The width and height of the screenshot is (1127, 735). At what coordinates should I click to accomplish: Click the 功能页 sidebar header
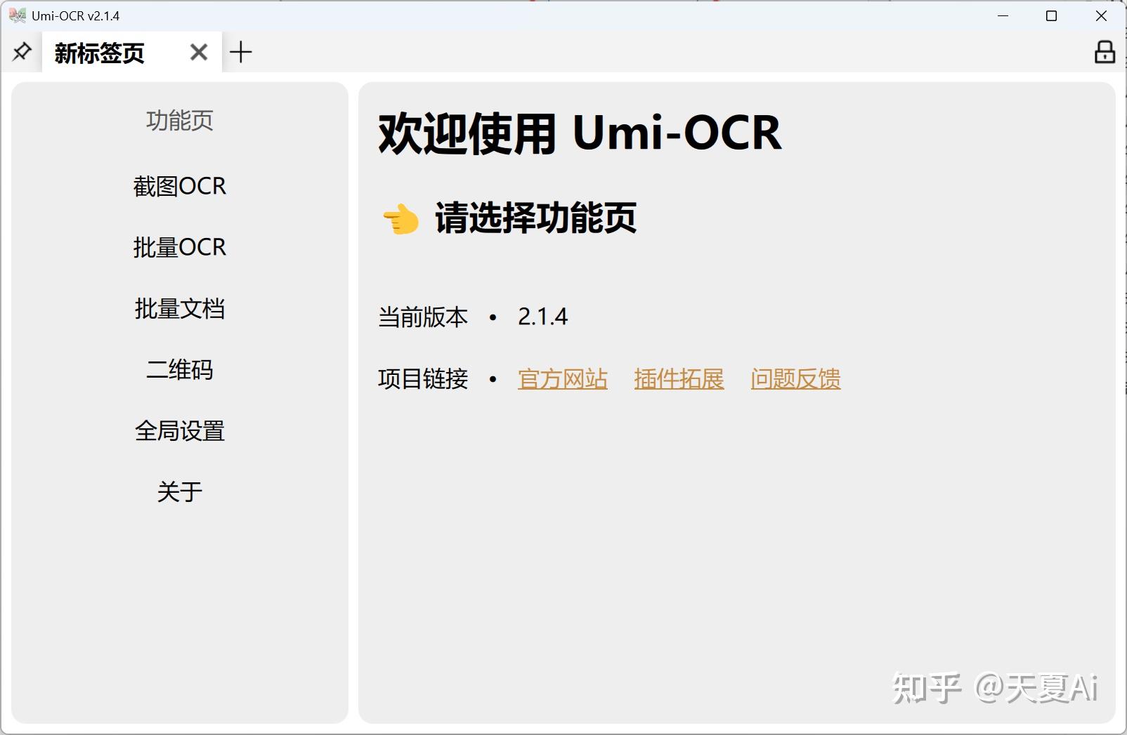[180, 121]
